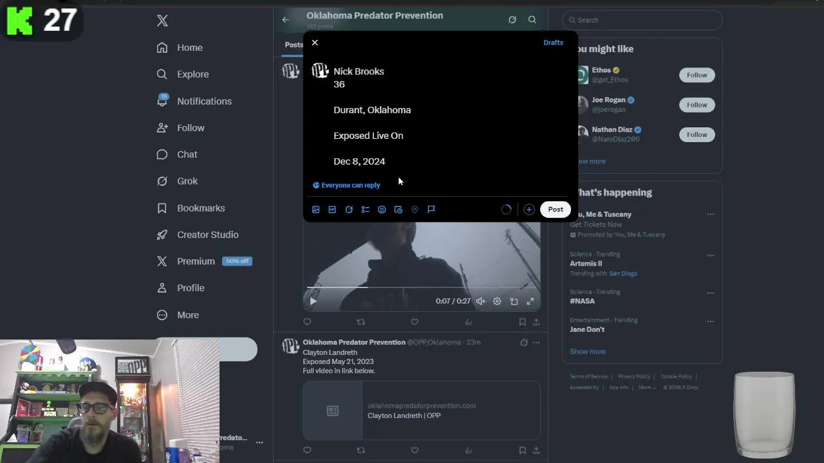This screenshot has height=463, width=824.
Task: Click the Search input field
Action: pyautogui.click(x=642, y=20)
